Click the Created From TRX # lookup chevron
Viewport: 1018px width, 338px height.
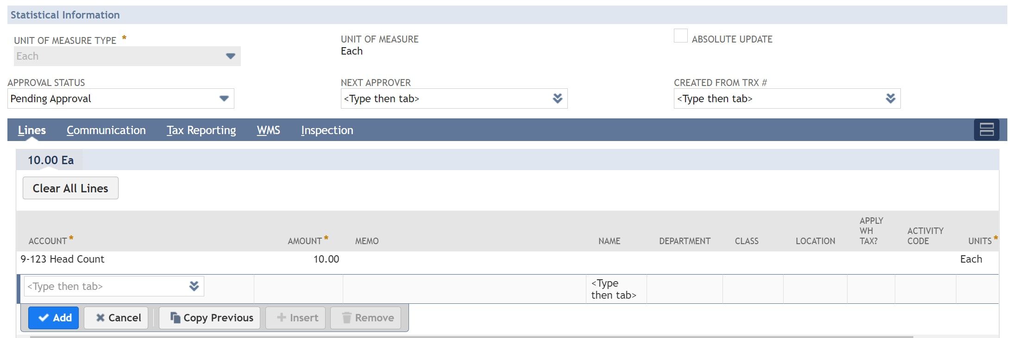coord(890,98)
